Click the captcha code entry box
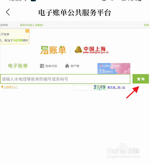 tap(83, 88)
